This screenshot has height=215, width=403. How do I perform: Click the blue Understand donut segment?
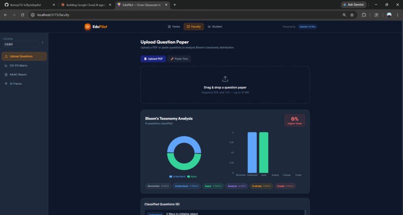coord(184,140)
